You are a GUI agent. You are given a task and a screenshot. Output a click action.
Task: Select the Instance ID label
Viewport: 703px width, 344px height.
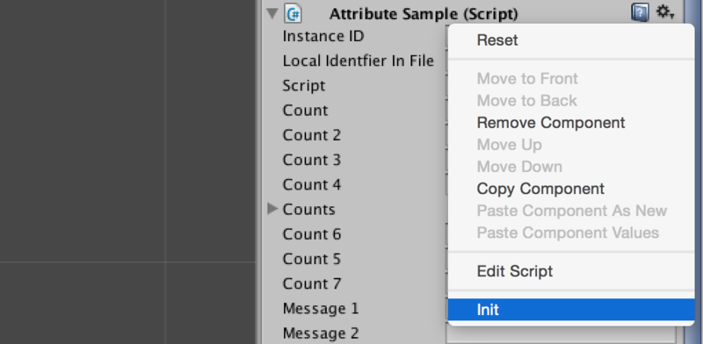coord(323,36)
